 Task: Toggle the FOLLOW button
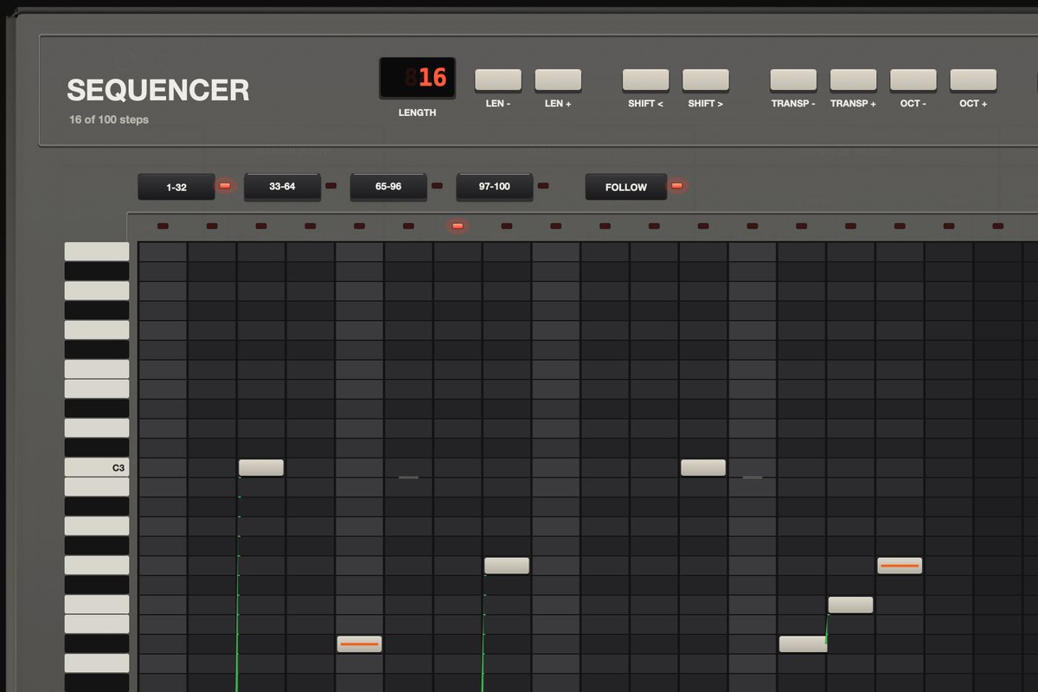click(x=626, y=187)
